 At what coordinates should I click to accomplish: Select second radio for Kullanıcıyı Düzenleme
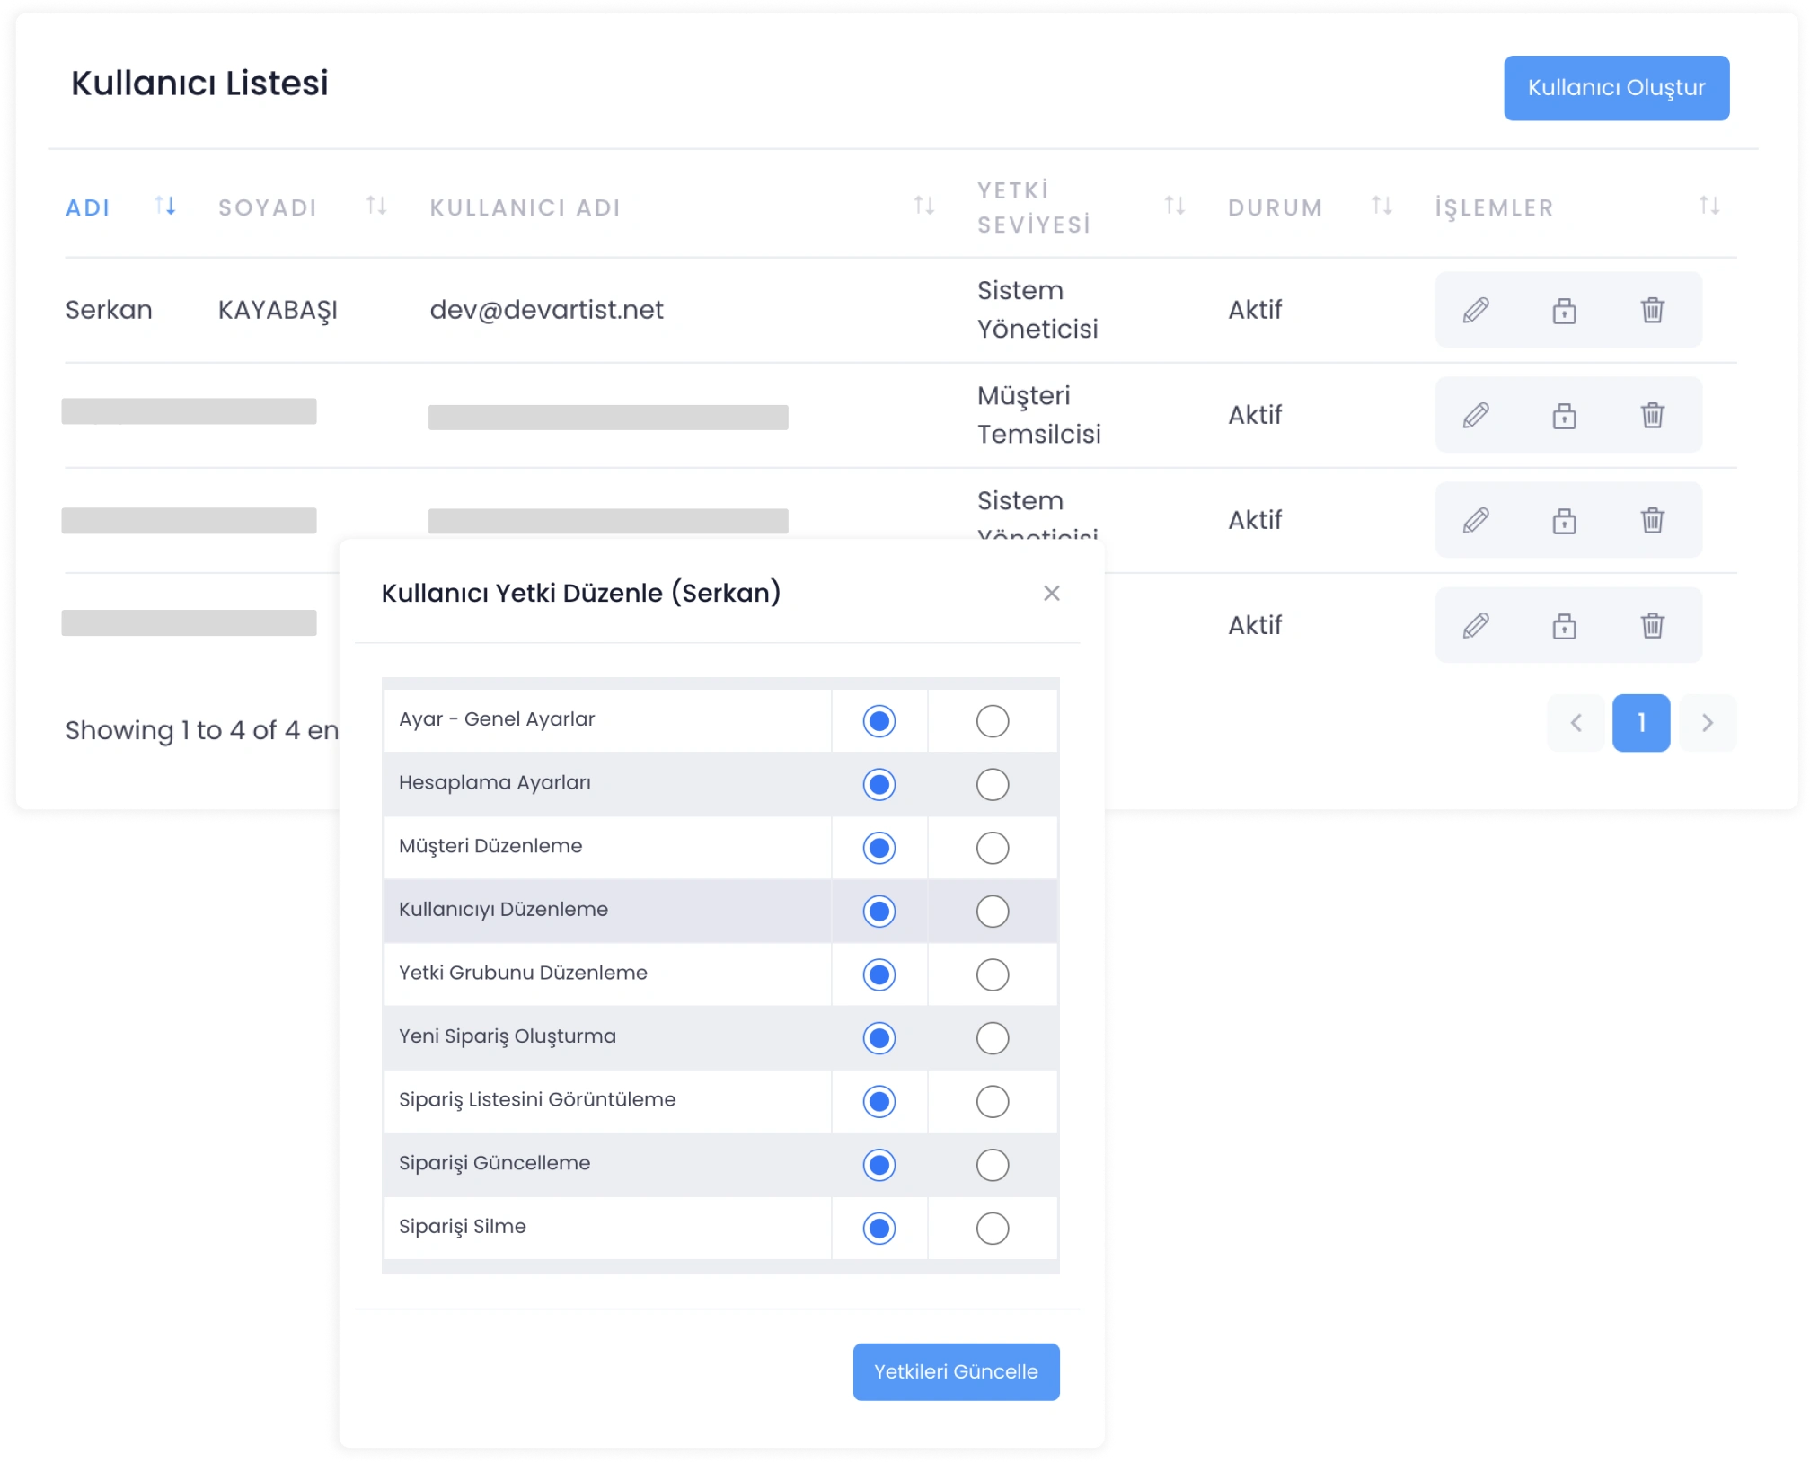point(993,912)
